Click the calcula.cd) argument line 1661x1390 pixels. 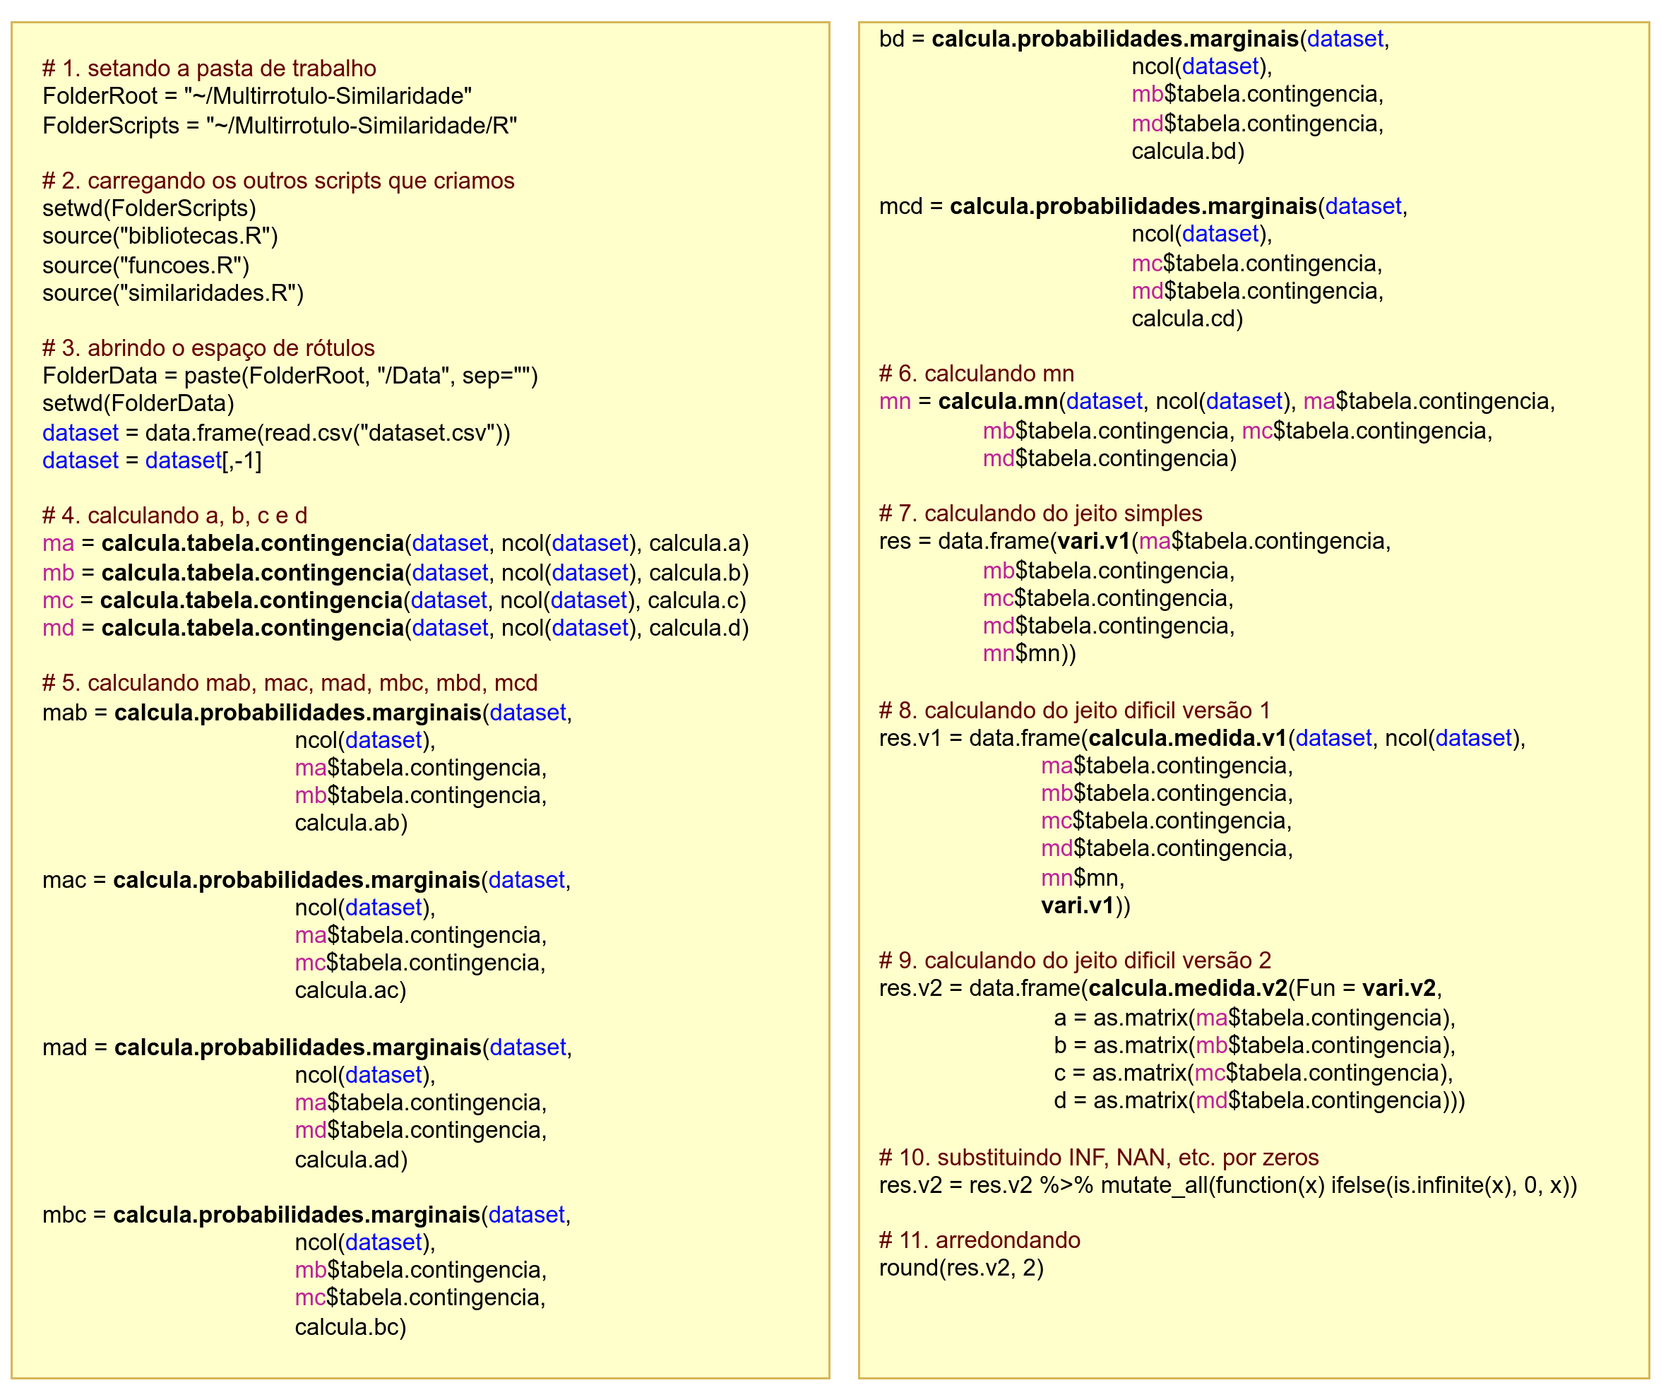click(1186, 319)
